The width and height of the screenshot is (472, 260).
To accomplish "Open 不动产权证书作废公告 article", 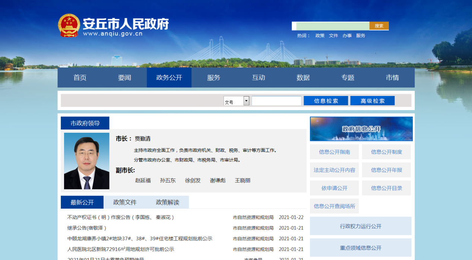I will click(x=121, y=217).
